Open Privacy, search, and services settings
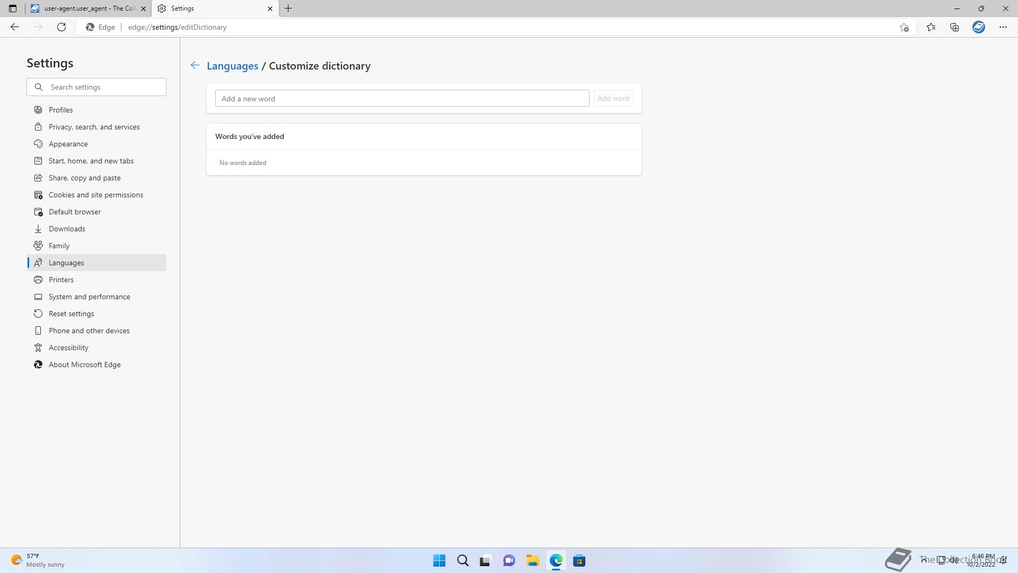Viewport: 1018px width, 573px height. [x=94, y=127]
